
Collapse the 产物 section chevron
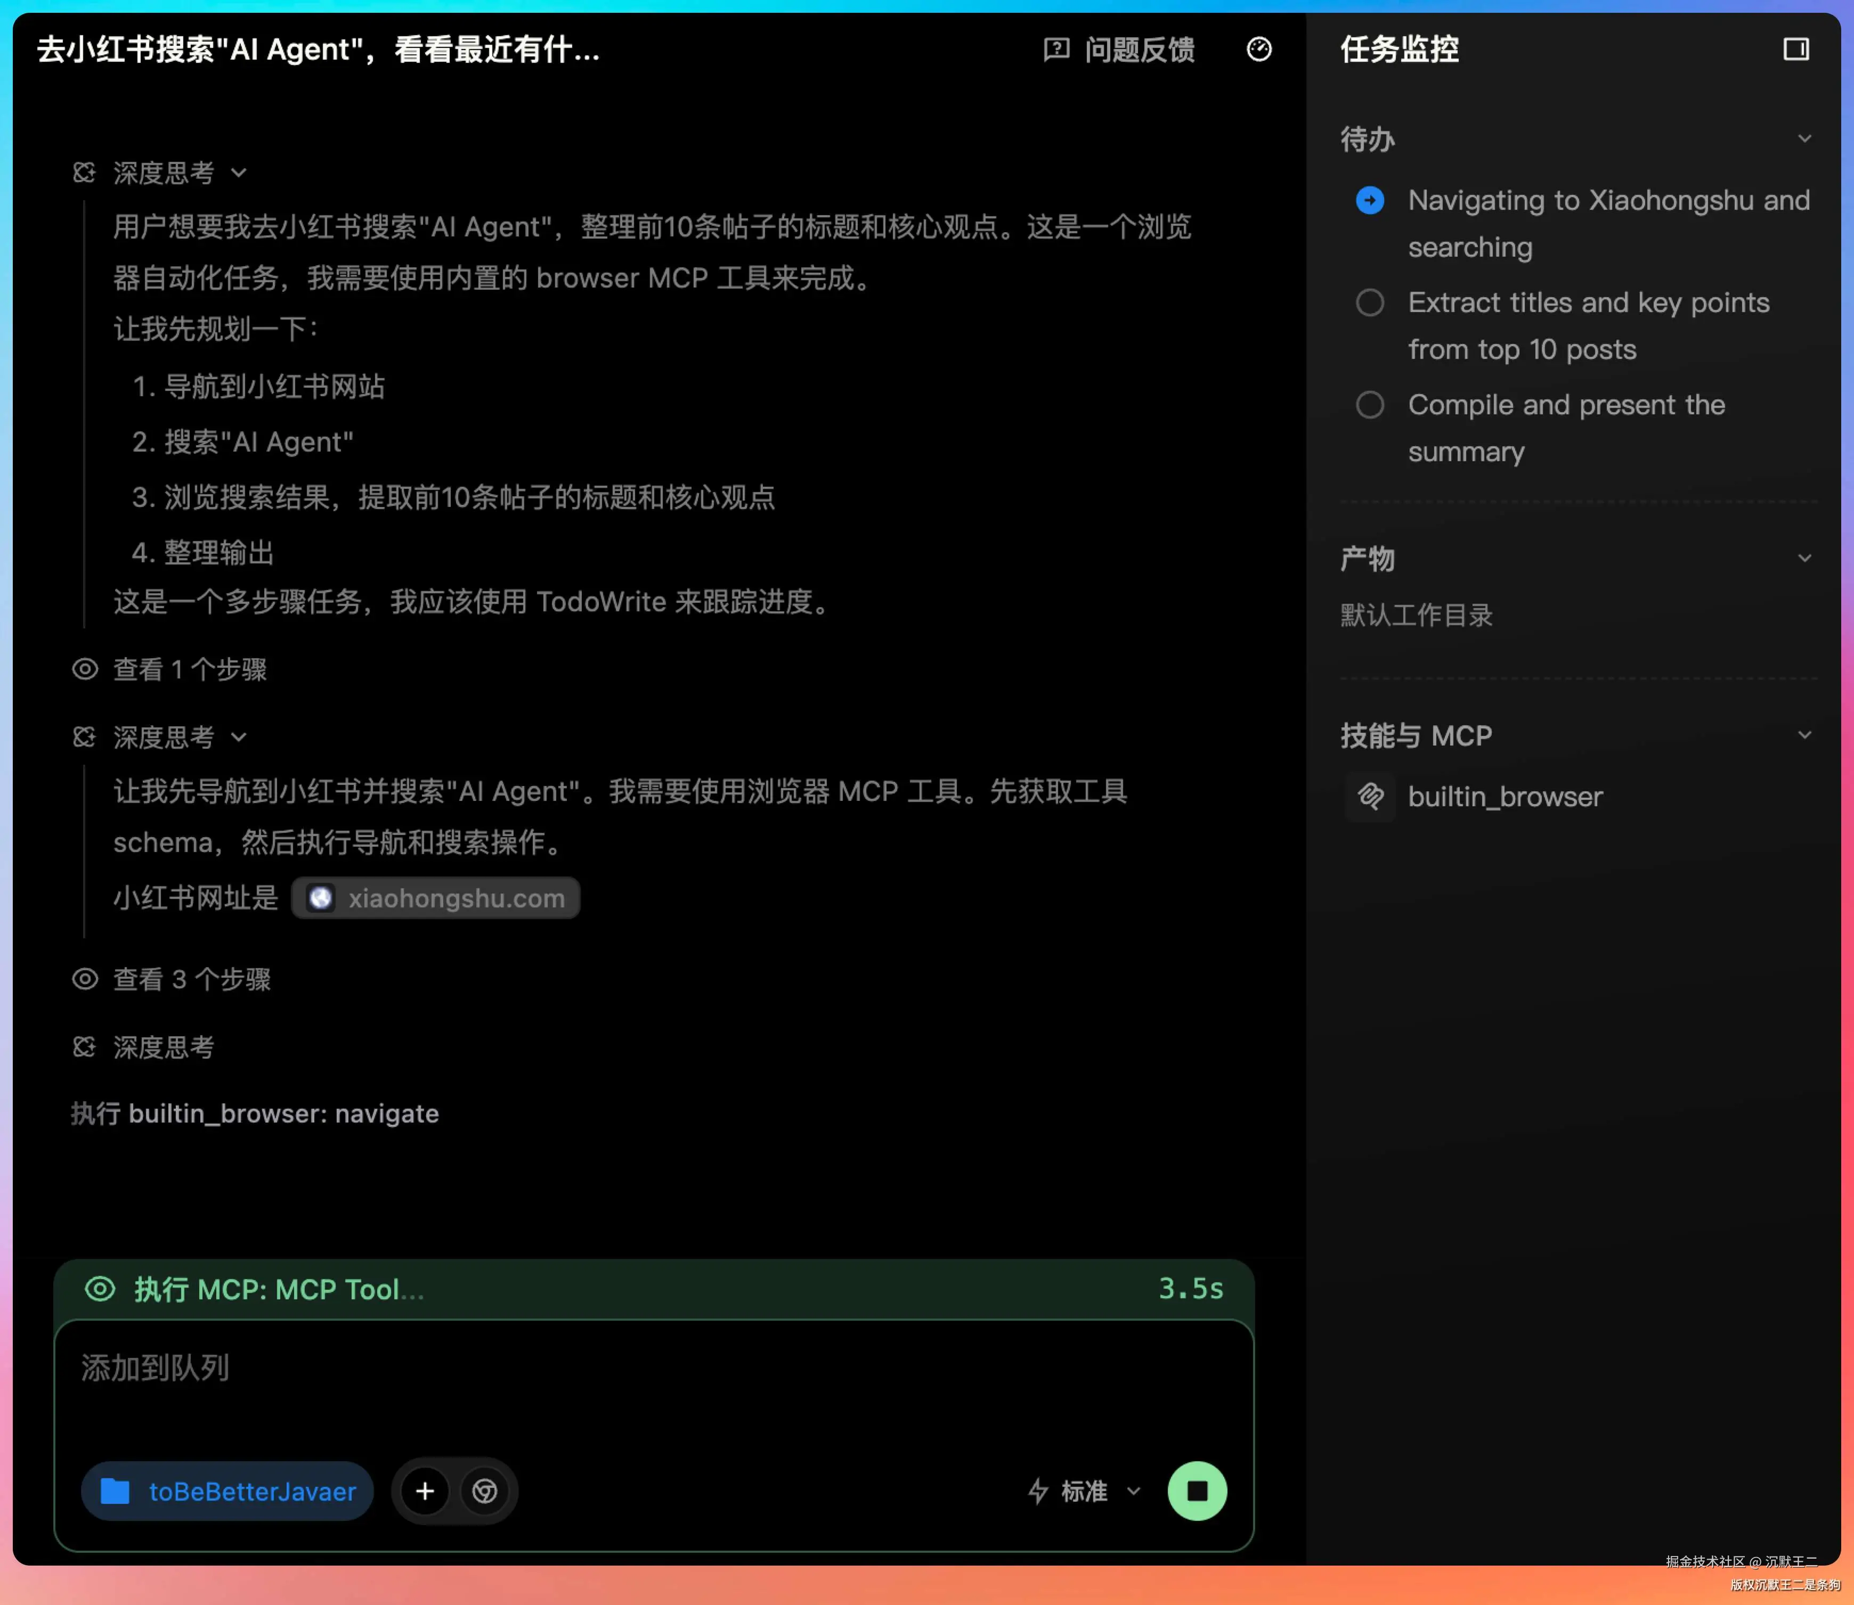coord(1804,558)
